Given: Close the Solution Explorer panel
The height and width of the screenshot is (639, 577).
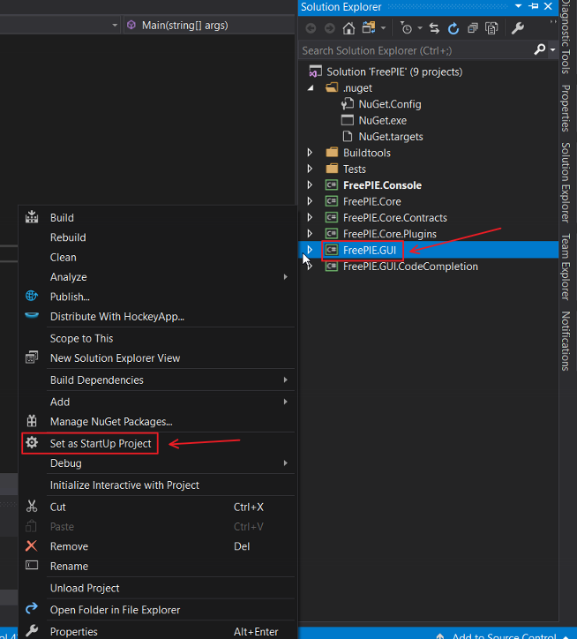Looking at the screenshot, I should (548, 6).
